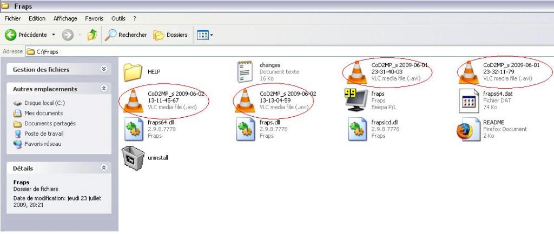
Task: Open the Outils menu
Action: [118, 18]
